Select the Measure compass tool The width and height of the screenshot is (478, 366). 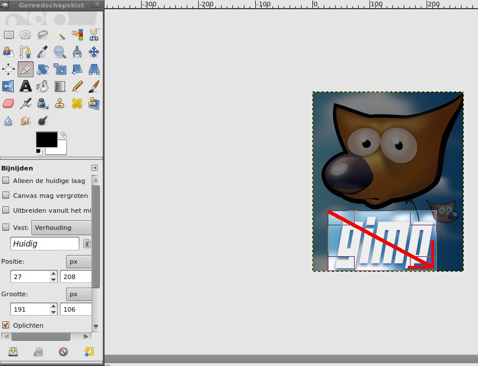coord(77,52)
